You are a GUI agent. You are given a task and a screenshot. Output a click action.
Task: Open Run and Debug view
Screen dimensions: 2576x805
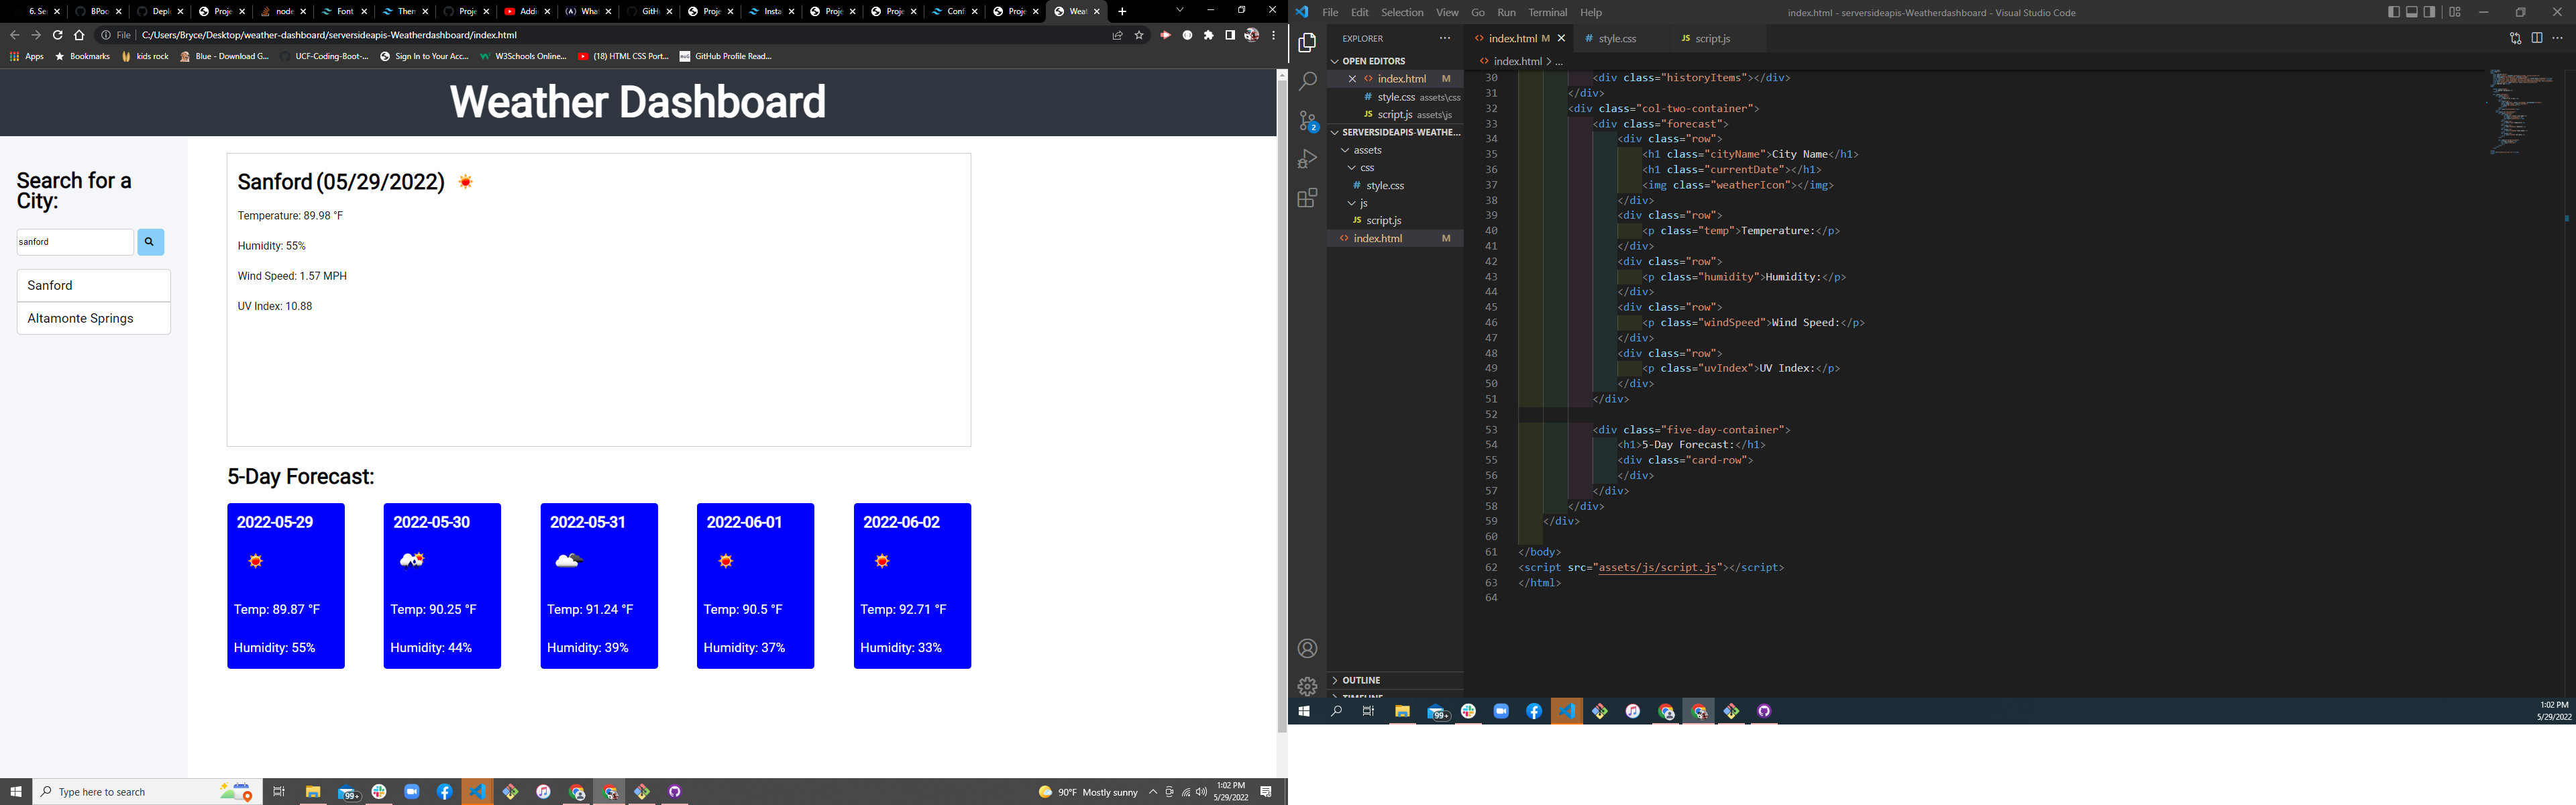[x=1307, y=159]
